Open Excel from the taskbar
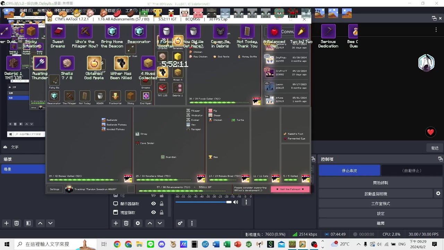444x250 pixels. click(227, 244)
